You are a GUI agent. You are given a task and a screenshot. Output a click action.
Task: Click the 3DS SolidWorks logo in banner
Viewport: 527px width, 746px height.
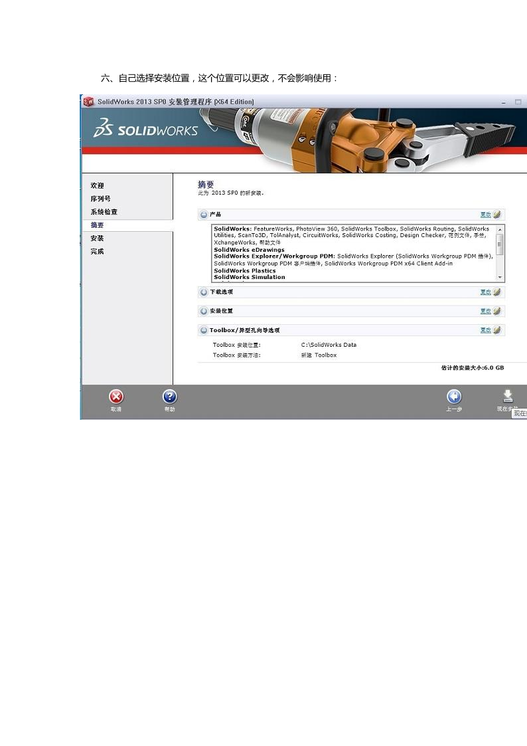[145, 128]
